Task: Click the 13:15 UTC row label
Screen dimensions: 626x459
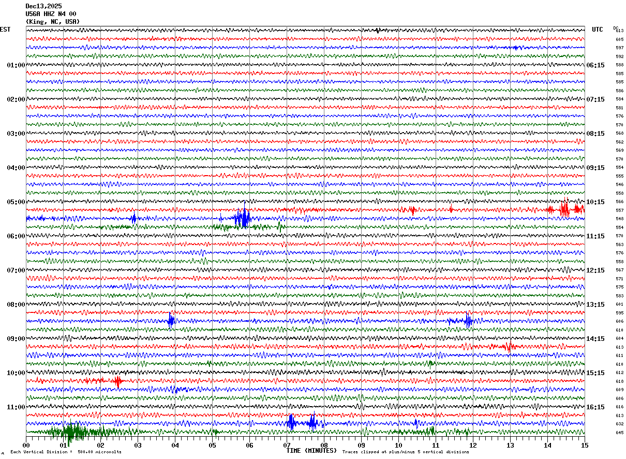Action: (595, 305)
